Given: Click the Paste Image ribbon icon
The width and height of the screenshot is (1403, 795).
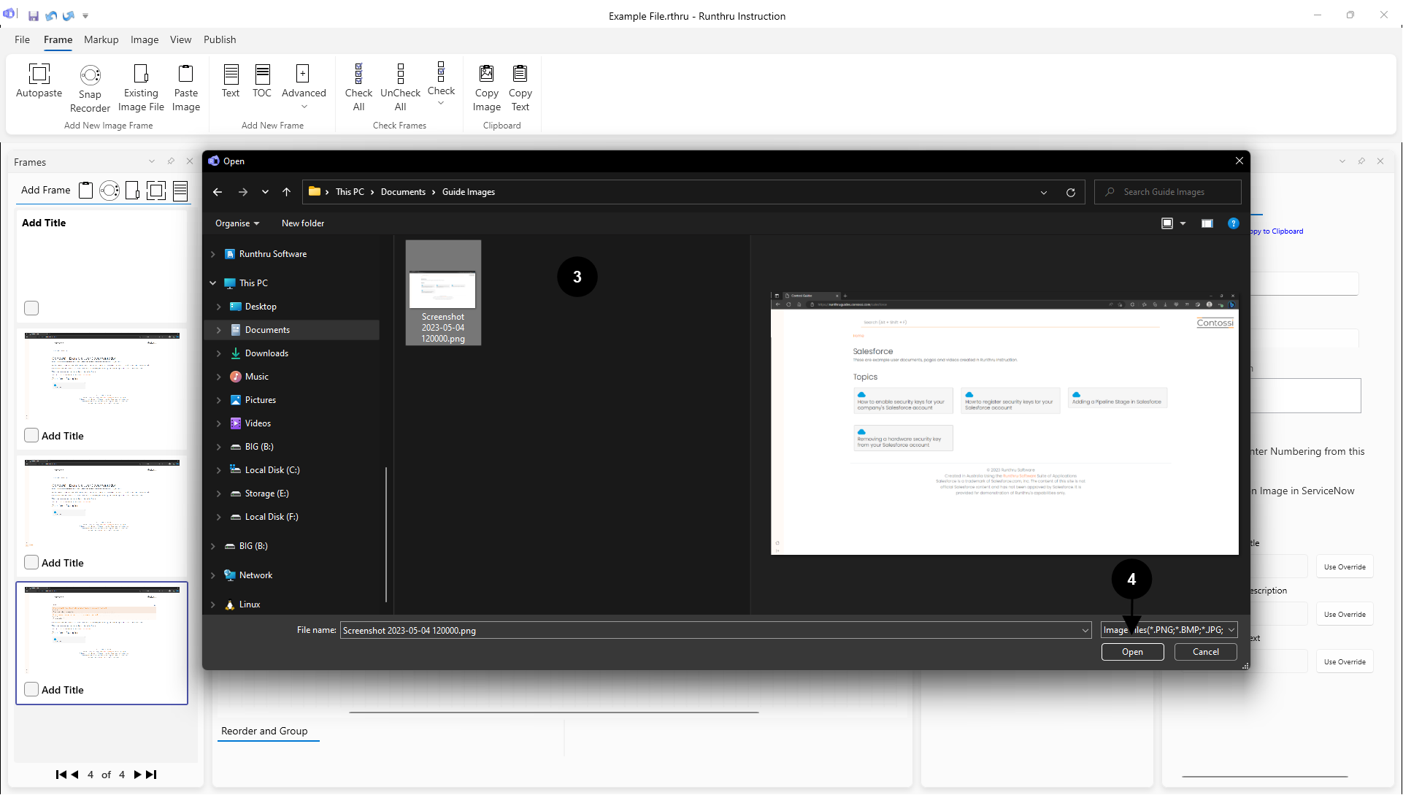Looking at the screenshot, I should tap(185, 74).
